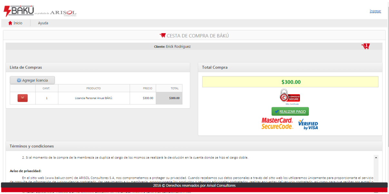
Task: Click the terms scrollbar up arrow
Action: pyautogui.click(x=376, y=158)
